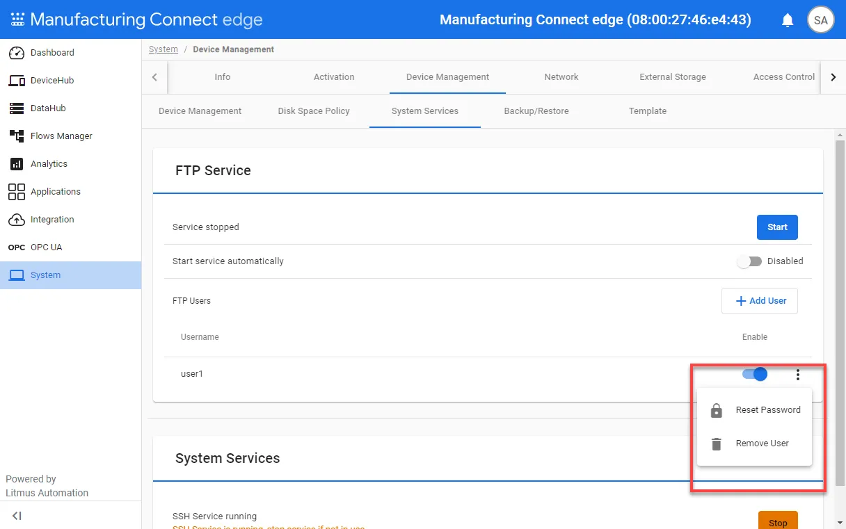846x529 pixels.
Task: Click the System Services section heading
Action: (x=228, y=458)
